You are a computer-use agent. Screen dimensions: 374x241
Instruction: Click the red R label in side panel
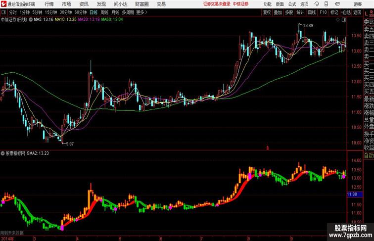pyautogui.click(x=372, y=12)
